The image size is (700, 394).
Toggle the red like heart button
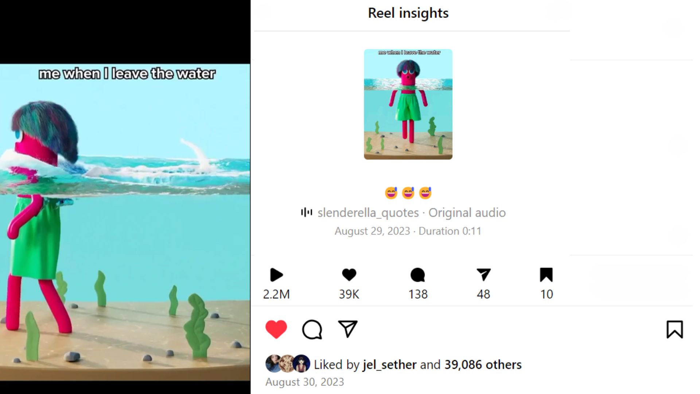tap(276, 329)
